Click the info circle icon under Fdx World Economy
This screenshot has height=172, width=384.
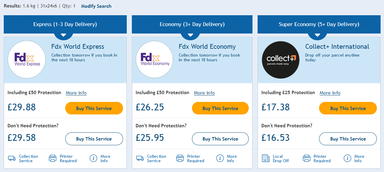pos(220,158)
